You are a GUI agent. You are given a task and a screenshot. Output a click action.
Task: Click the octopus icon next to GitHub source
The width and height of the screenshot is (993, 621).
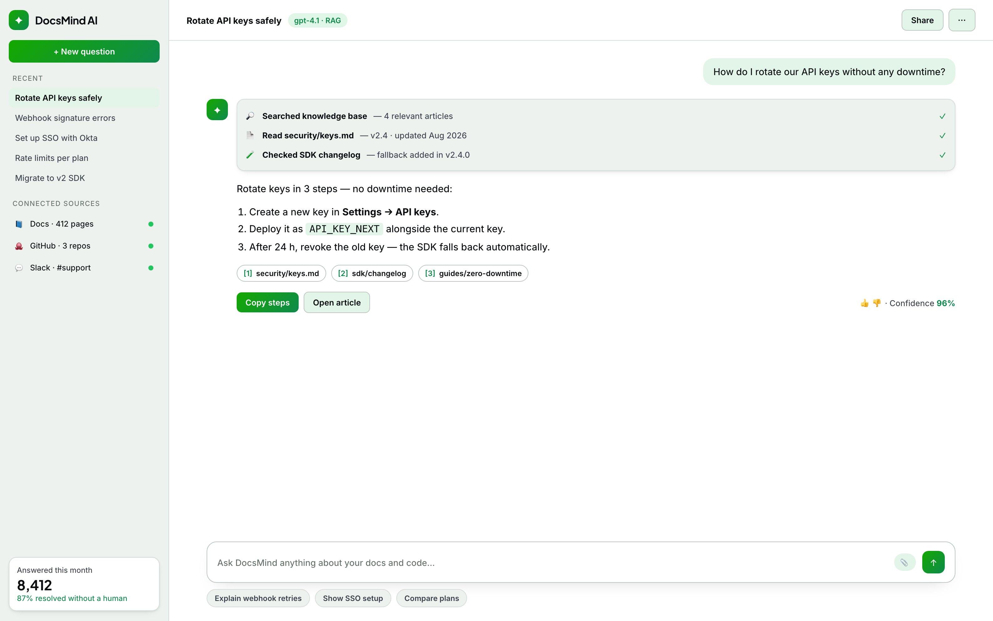pos(19,246)
